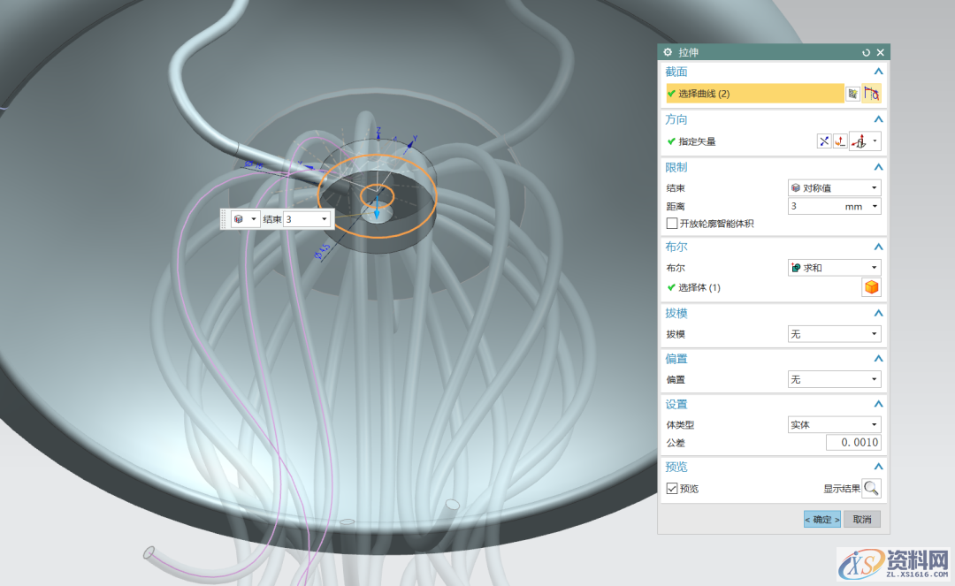Viewport: 955px width, 586px height.
Task: Open the 结束 对称值 dropdown
Action: click(x=834, y=188)
